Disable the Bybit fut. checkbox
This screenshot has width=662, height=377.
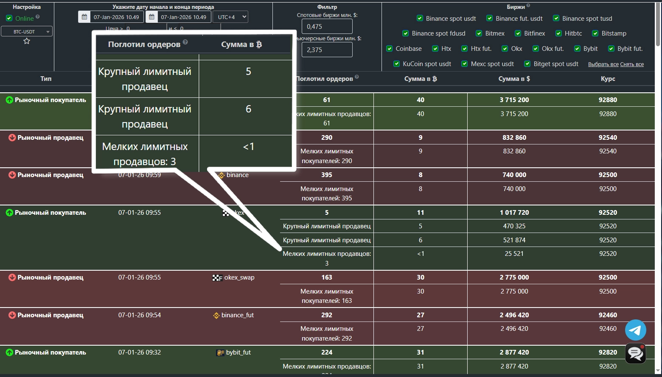pos(611,49)
